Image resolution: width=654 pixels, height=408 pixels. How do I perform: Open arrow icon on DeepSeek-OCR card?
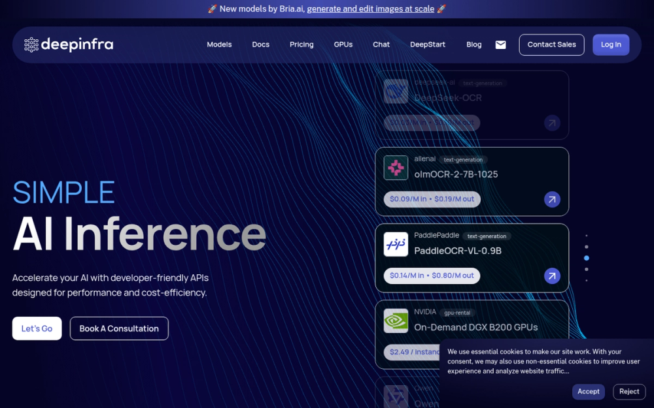click(x=552, y=123)
